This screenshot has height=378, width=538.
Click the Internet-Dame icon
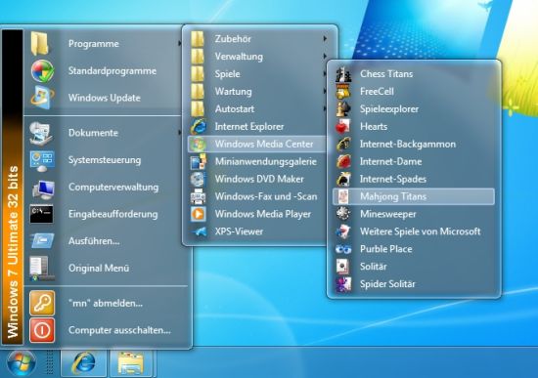point(343,162)
